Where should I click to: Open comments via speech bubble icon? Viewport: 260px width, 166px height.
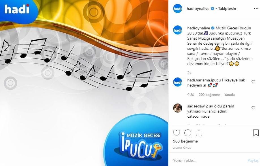click(188, 133)
